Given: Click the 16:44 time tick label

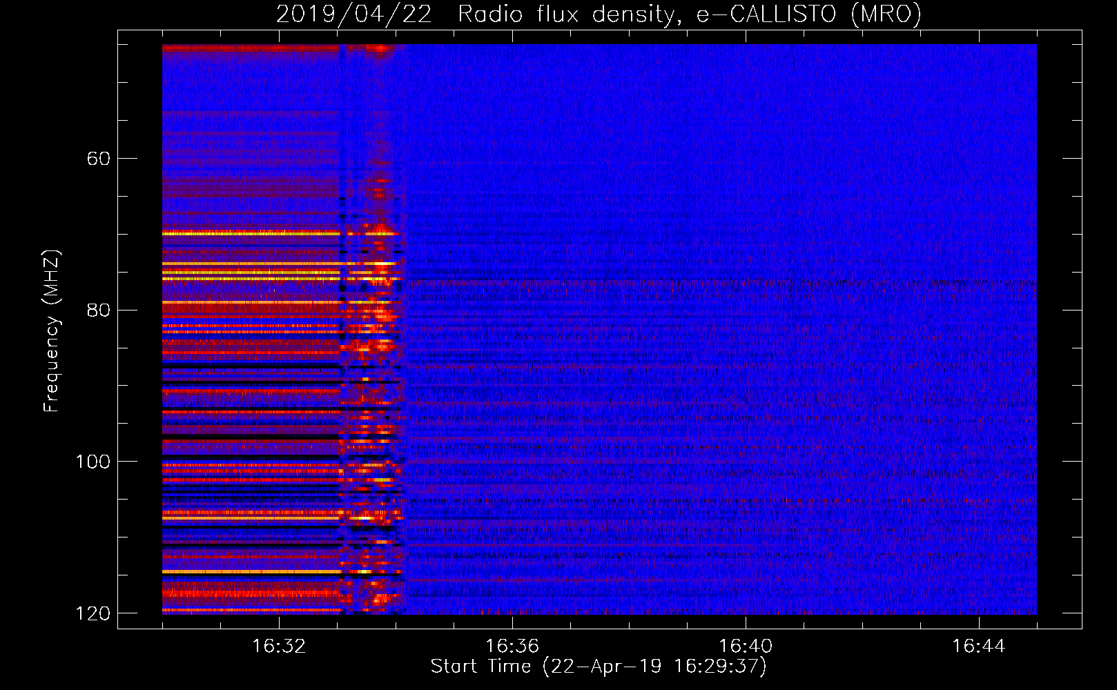Looking at the screenshot, I should 979,647.
